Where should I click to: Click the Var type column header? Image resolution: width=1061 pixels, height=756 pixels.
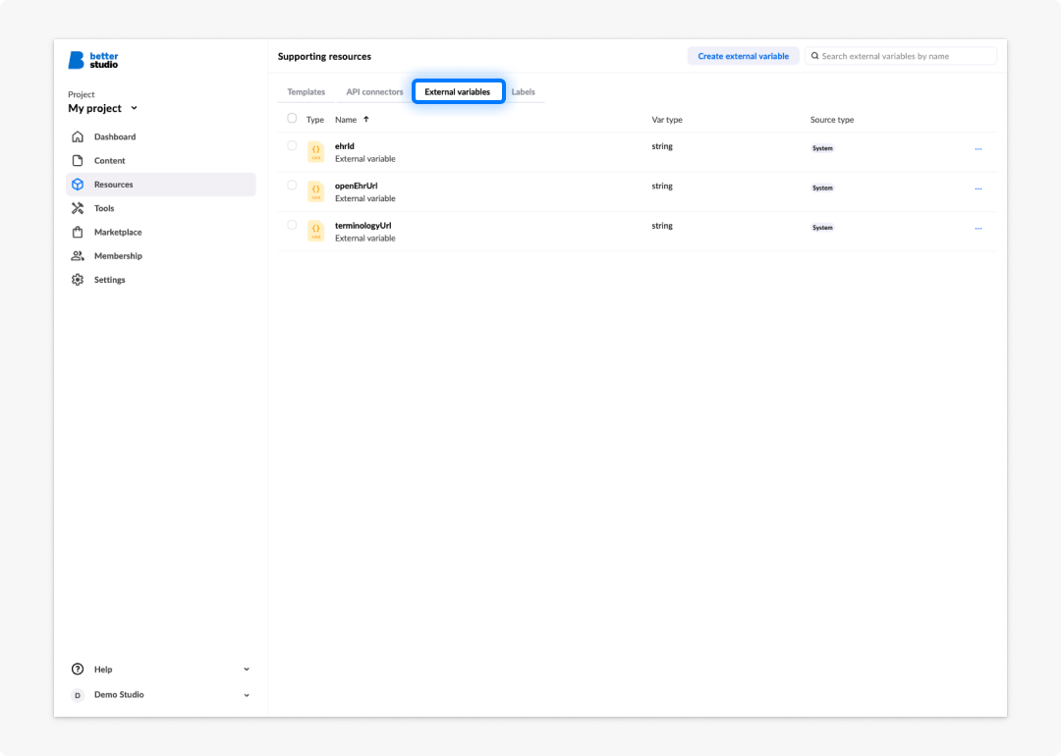pos(666,120)
